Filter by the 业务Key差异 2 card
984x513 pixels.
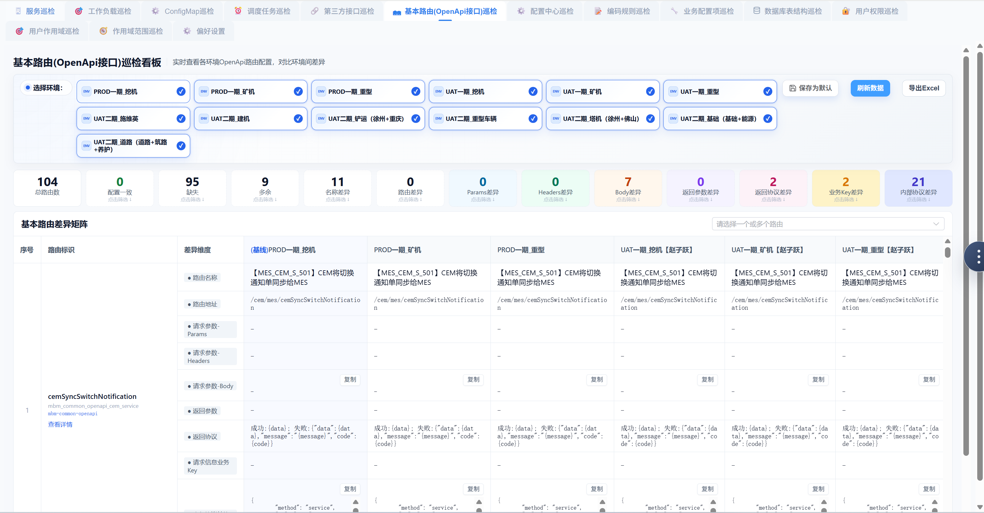[x=846, y=188]
